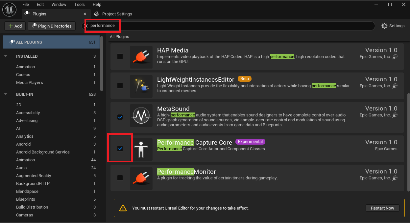410x223 pixels.
Task: Click the plug icon beside ALL PLUGINS
Action: [12, 42]
